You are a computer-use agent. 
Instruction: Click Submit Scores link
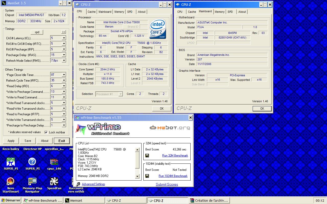(167, 184)
